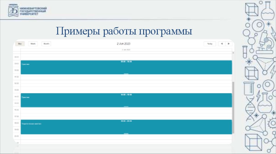Screen dimensions: 276x154
Task: Click resize handle of the 09:00 event
Action: tap(126, 74)
